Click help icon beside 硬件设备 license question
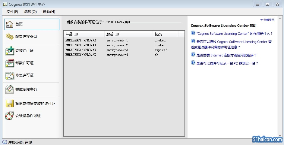The width and height of the screenshot is (284, 145). tap(193, 41)
